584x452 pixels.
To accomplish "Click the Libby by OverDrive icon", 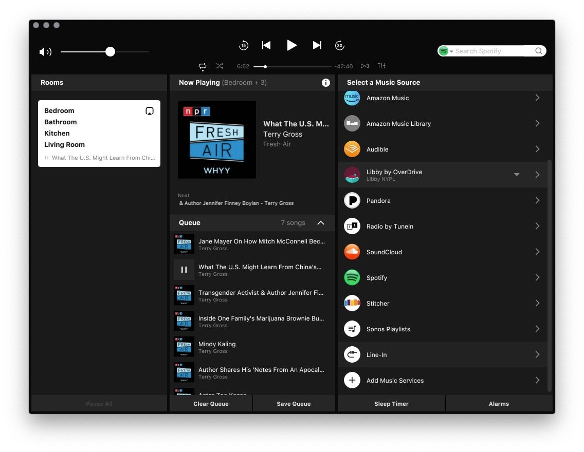I will pos(352,175).
